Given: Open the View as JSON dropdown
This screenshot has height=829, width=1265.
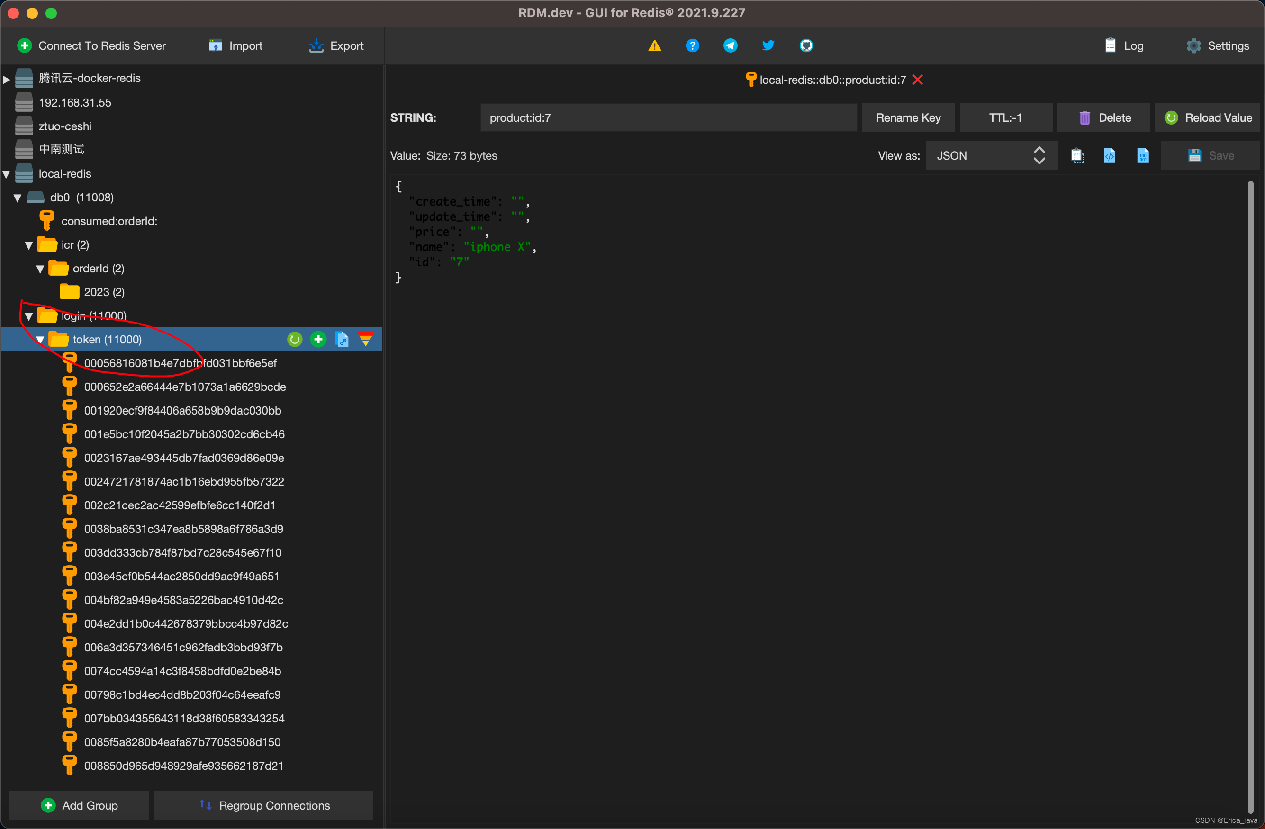Looking at the screenshot, I should pos(991,156).
